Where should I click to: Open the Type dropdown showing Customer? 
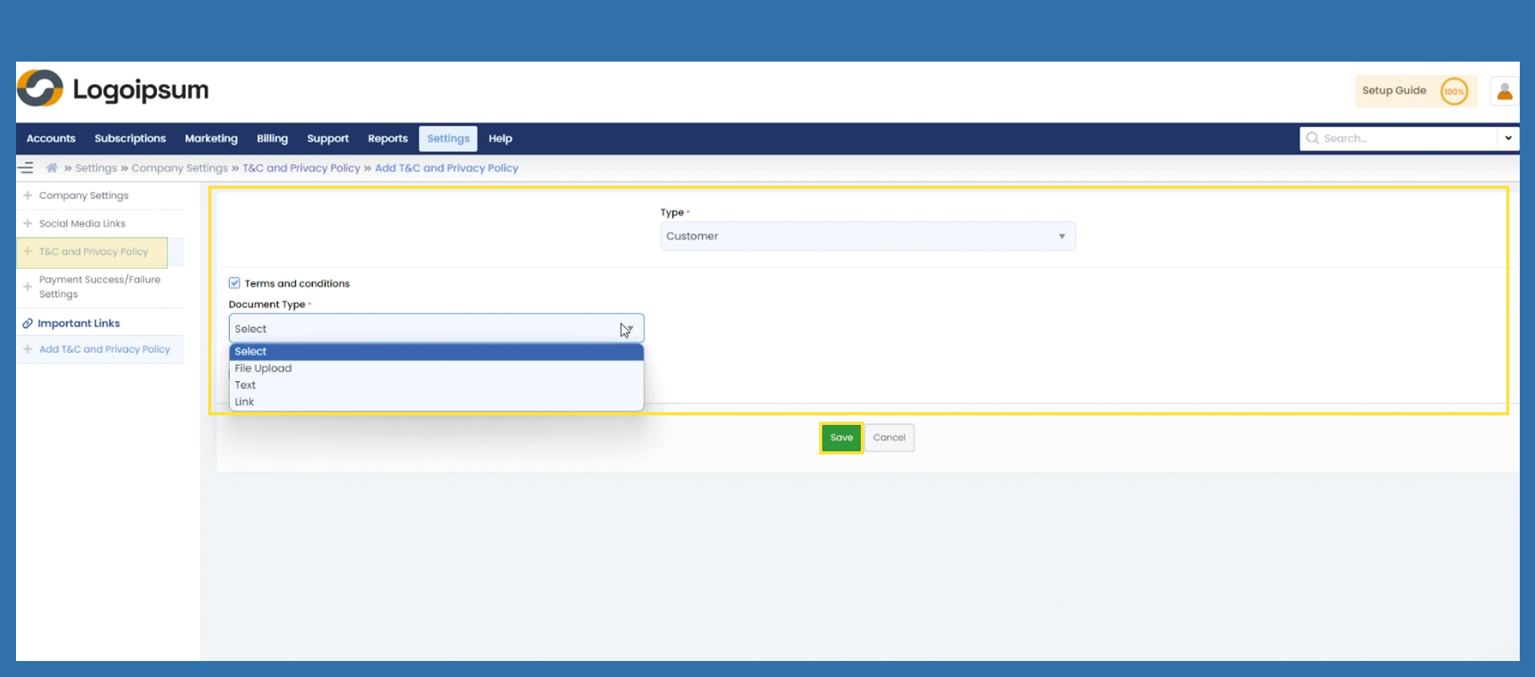tap(866, 236)
